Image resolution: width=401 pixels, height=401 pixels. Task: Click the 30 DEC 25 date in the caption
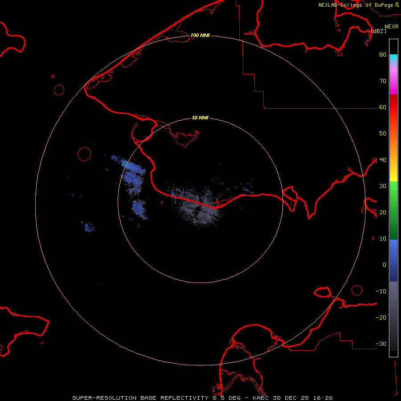(x=291, y=398)
